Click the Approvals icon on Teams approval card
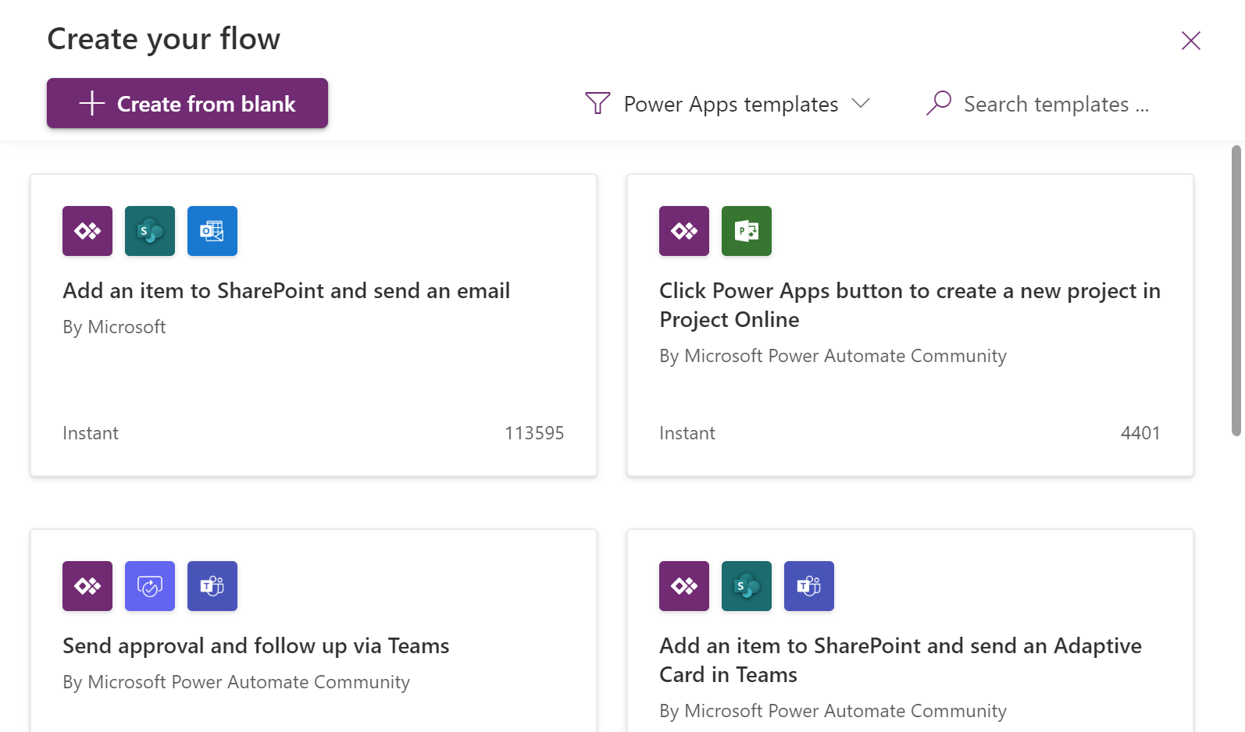Image resolution: width=1245 pixels, height=732 pixels. tap(150, 586)
